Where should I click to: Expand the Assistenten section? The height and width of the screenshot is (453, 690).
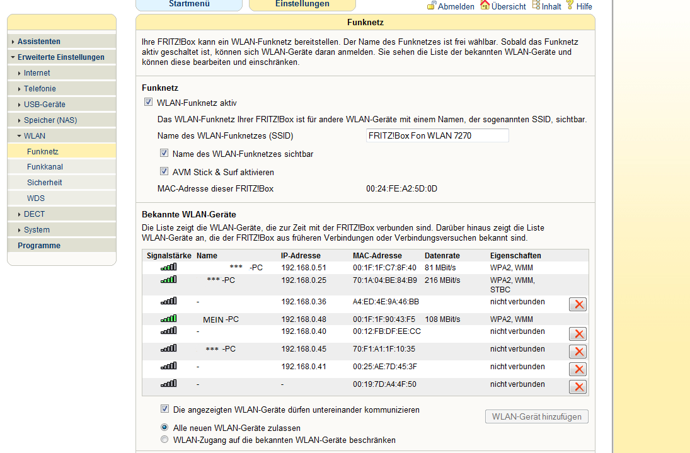pos(62,42)
